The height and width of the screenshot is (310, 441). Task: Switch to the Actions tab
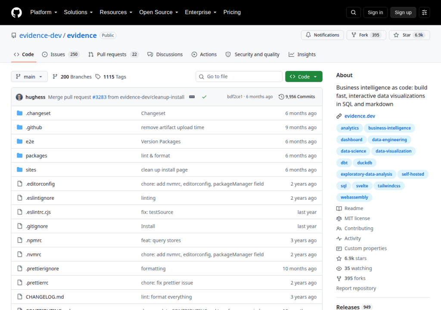(x=204, y=54)
